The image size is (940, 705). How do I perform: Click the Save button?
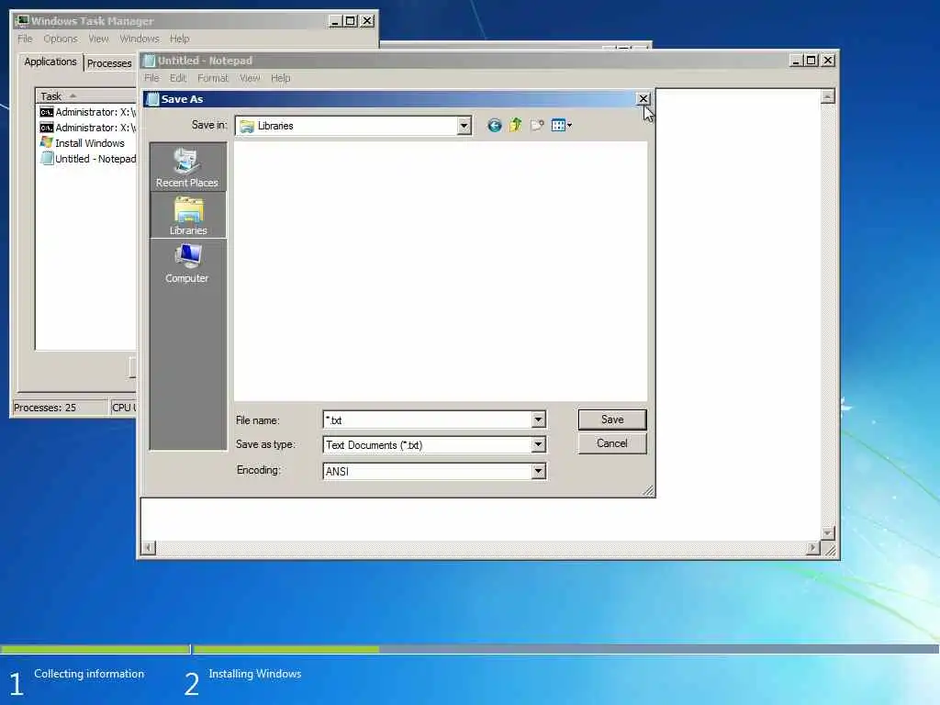[x=612, y=420]
